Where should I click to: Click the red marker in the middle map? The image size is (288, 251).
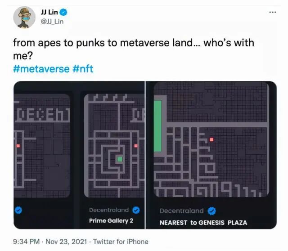click(136, 146)
